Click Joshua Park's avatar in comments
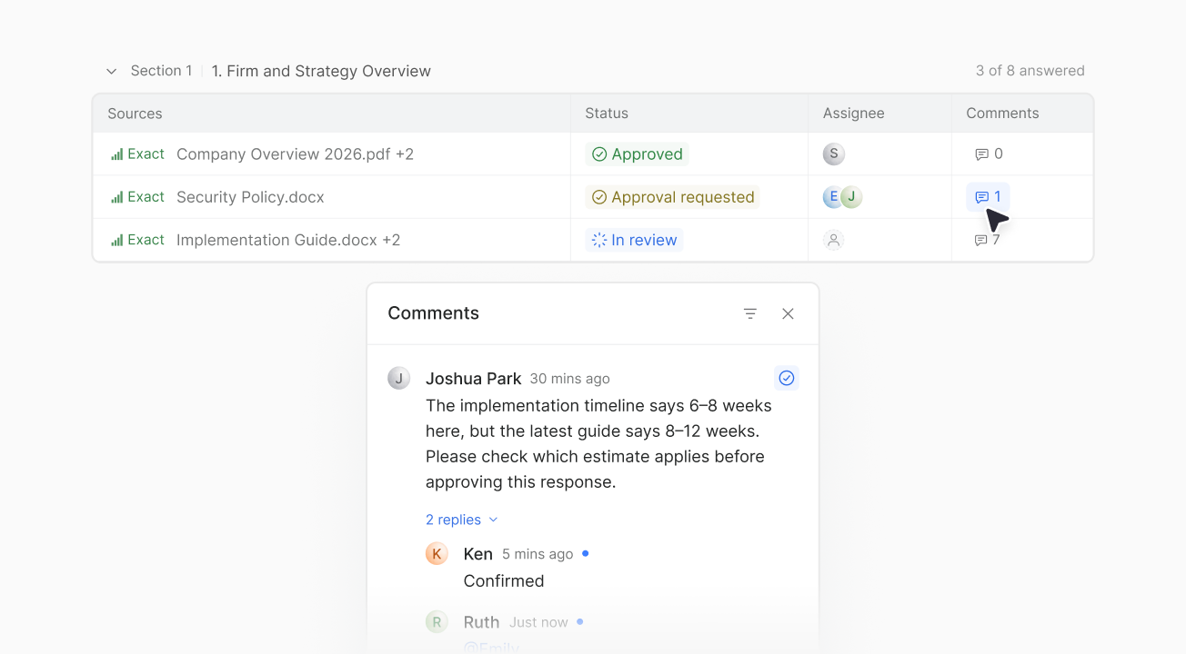The width and height of the screenshot is (1186, 654). click(x=398, y=379)
